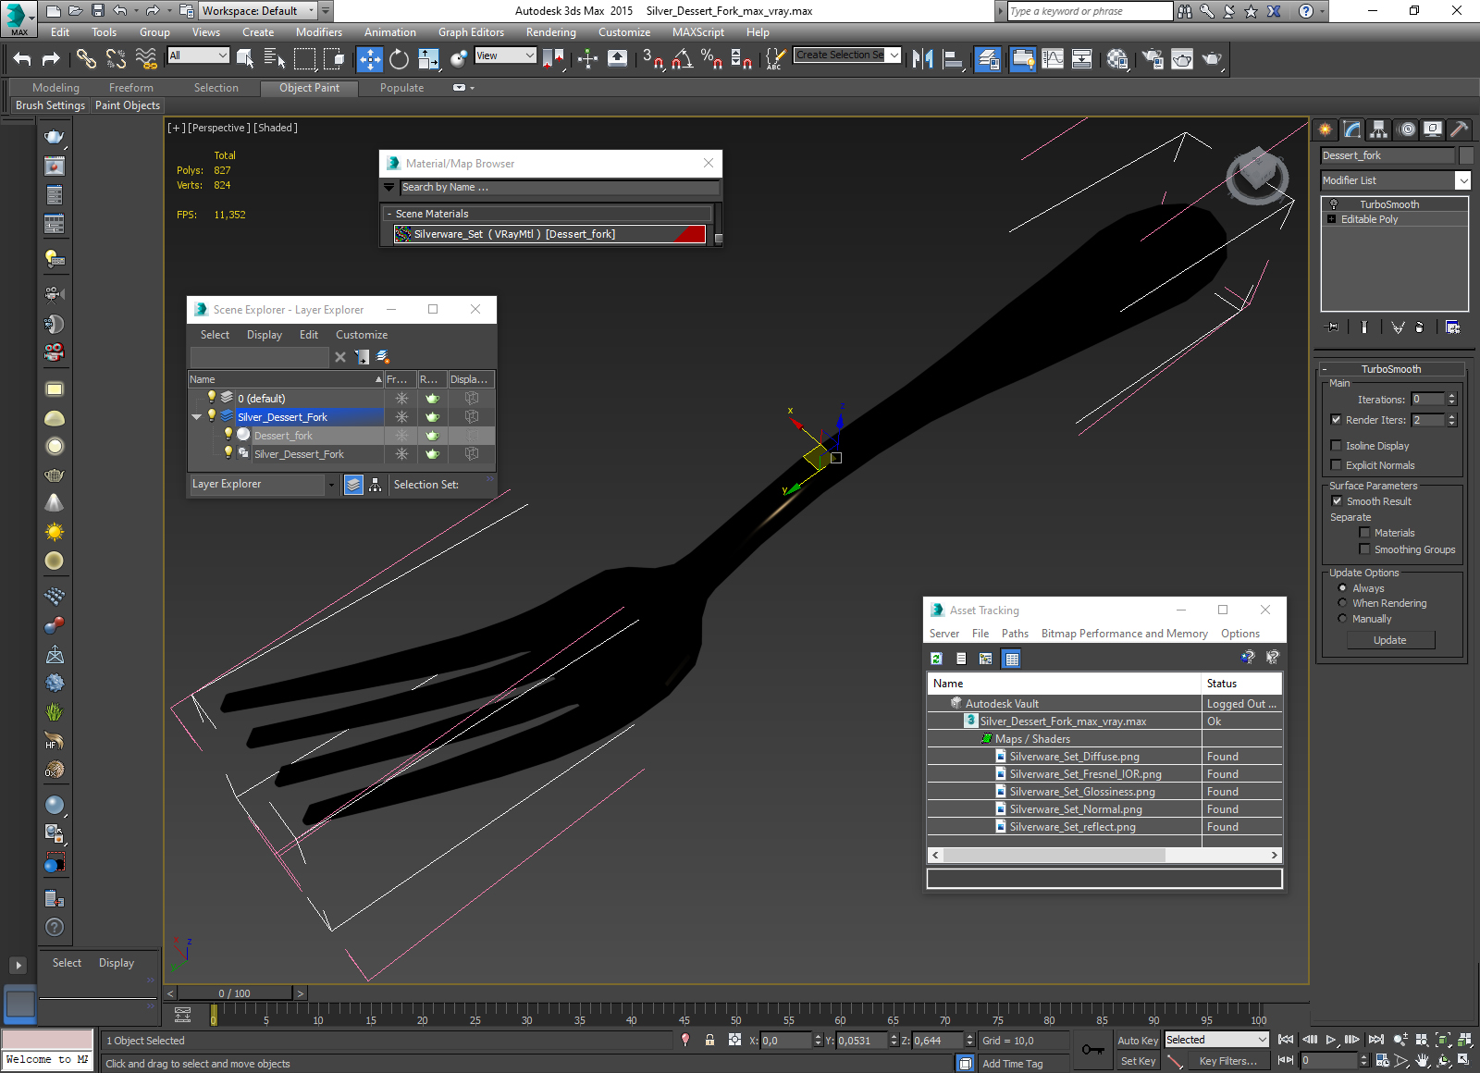Click the Key Mode key icon

pyautogui.click(x=1092, y=1050)
